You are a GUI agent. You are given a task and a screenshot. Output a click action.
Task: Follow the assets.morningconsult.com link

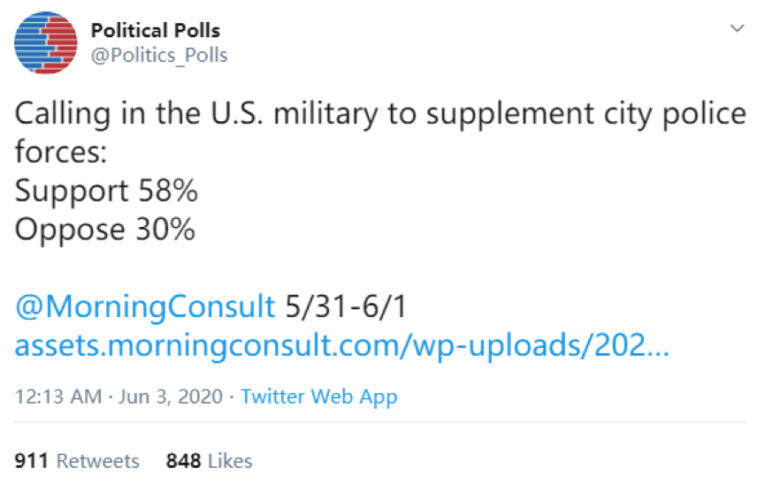341,346
